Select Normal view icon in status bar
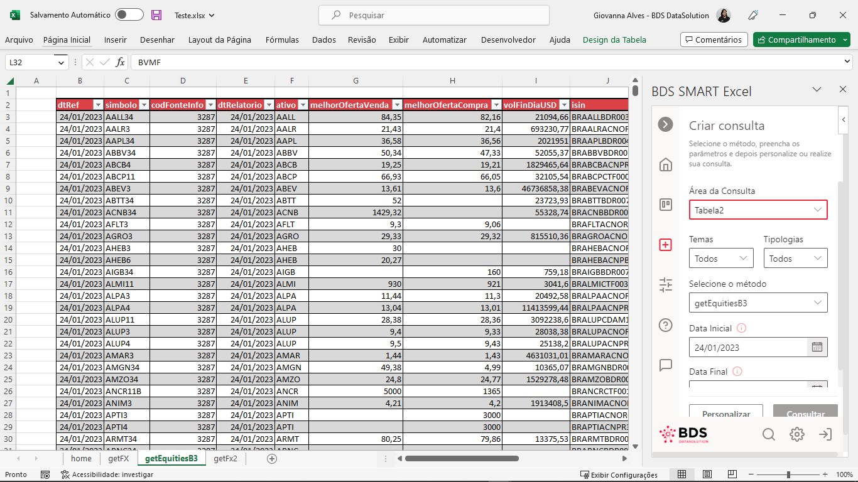The width and height of the screenshot is (858, 482). 683,474
